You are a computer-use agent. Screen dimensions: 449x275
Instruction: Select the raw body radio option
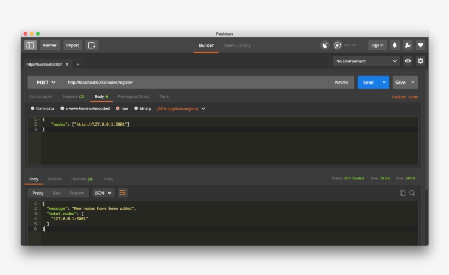click(117, 108)
